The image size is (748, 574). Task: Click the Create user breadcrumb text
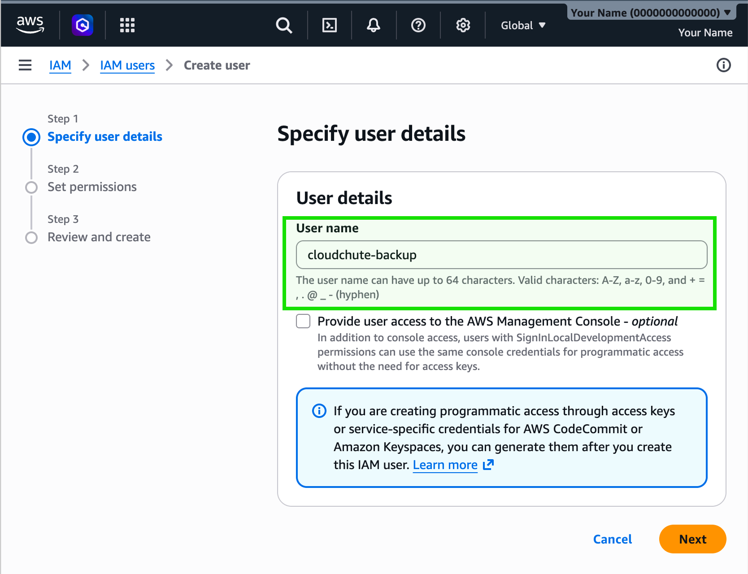pyautogui.click(x=217, y=65)
